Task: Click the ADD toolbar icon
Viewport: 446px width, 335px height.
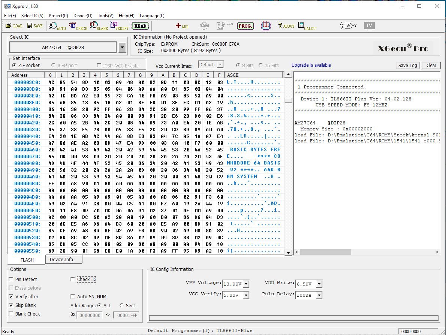Action: point(182,26)
